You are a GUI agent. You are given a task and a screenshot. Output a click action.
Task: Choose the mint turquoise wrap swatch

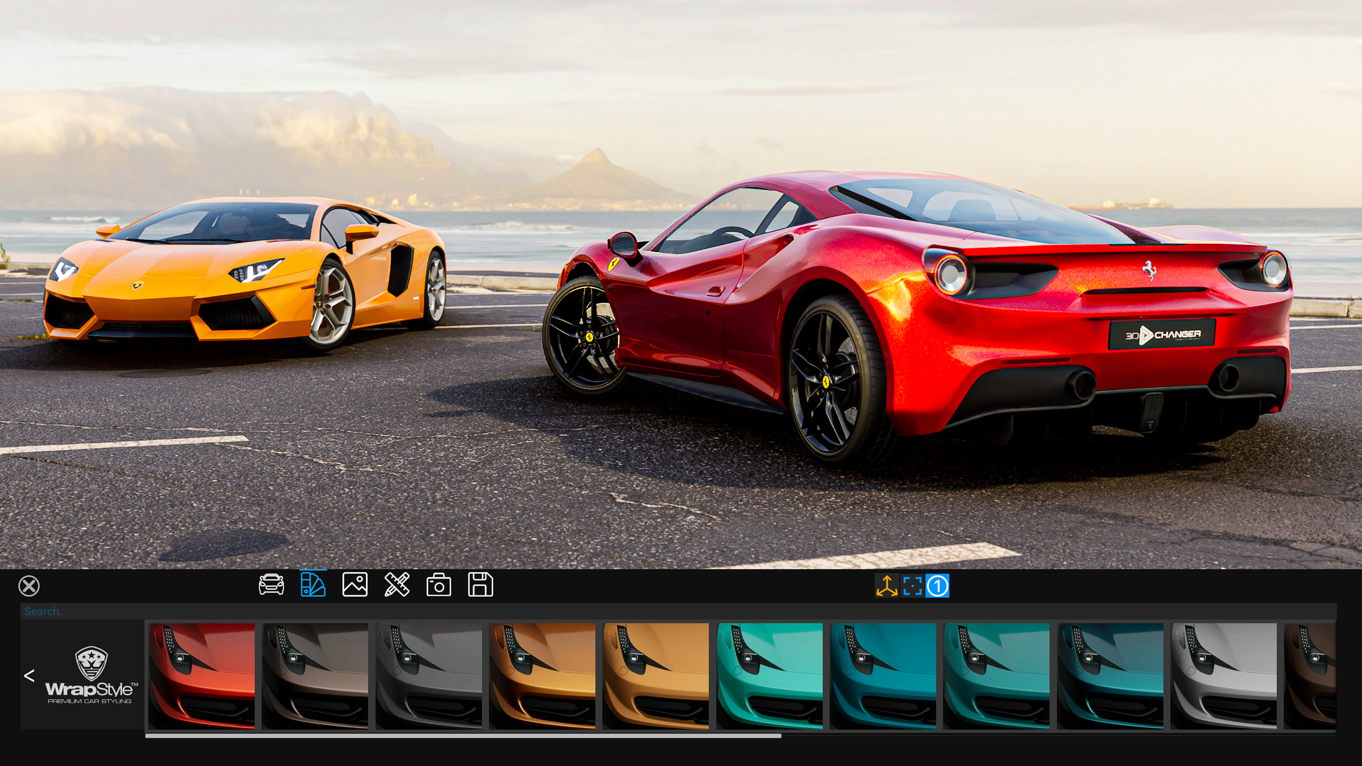(x=770, y=676)
